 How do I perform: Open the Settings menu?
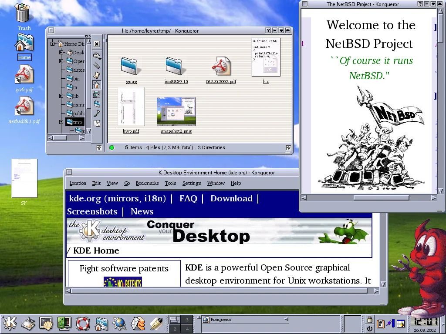192,183
